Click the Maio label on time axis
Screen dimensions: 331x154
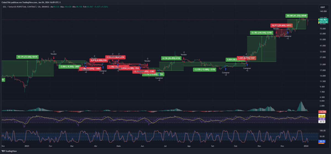point(119,145)
